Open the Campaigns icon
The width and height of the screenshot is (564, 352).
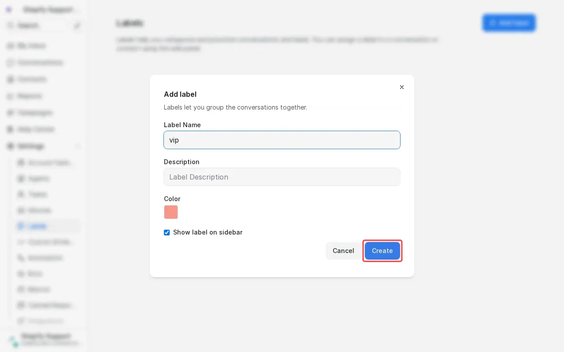(11, 113)
